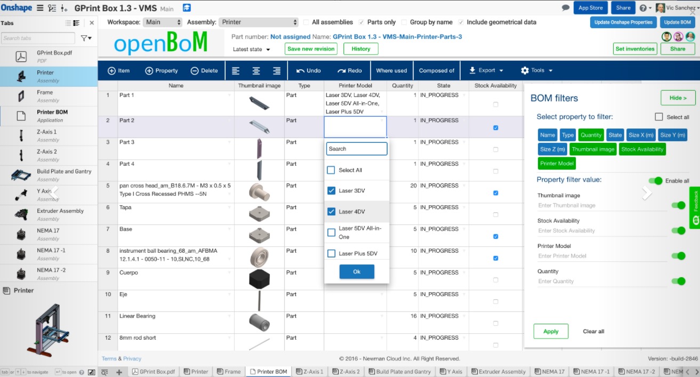Click the insert feature icon beside the title
The image size is (700, 377).
point(65,8)
